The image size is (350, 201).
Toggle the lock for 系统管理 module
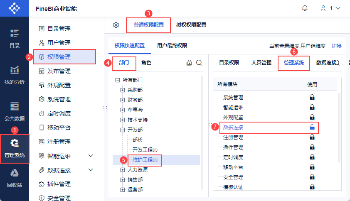(x=312, y=98)
